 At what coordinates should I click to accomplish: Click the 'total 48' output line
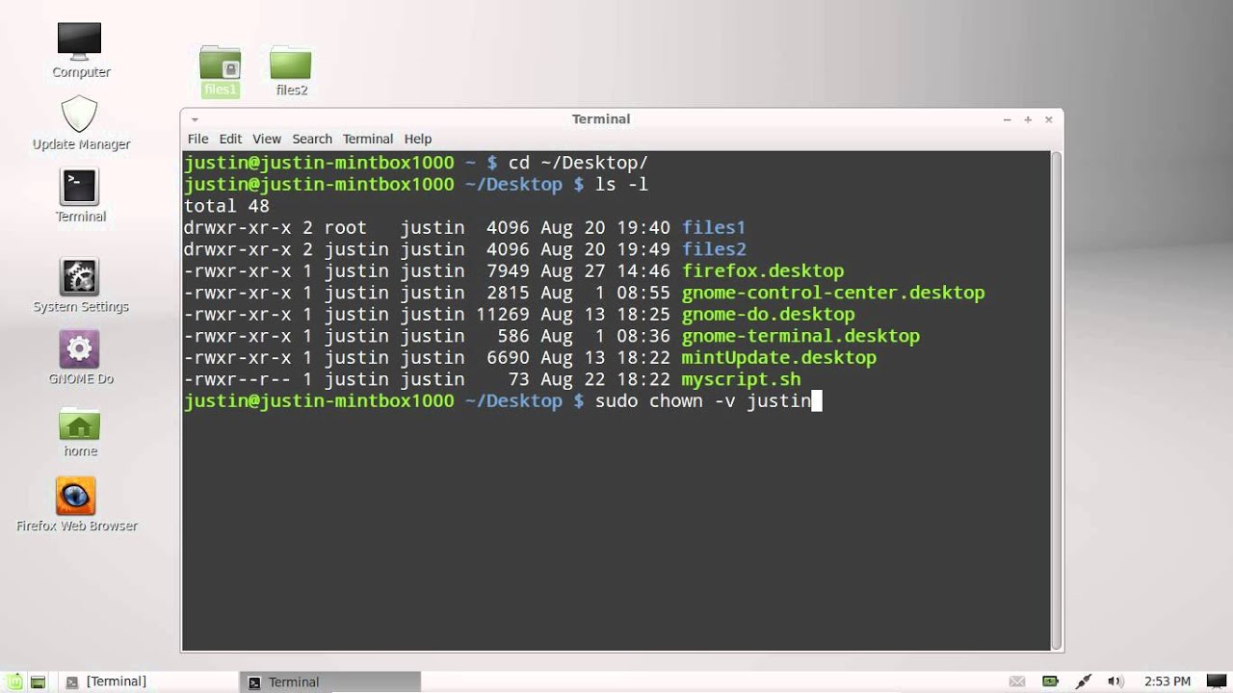tap(226, 206)
